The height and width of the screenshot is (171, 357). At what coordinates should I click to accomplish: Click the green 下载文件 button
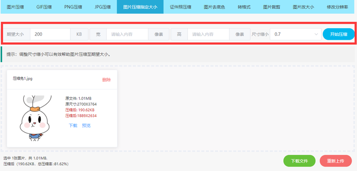coord(299,161)
